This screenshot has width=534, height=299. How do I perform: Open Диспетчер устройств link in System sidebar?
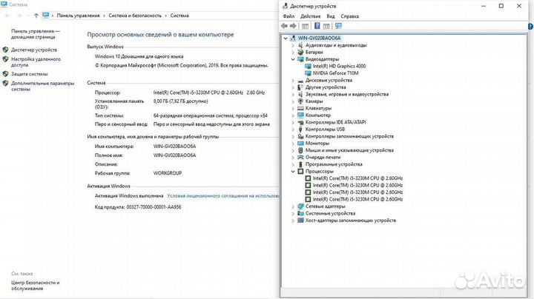coord(34,50)
